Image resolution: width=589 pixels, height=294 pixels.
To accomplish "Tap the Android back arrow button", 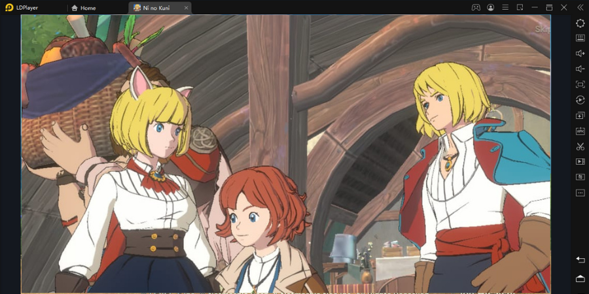I will pos(580,260).
